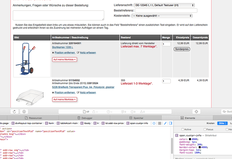The image size is (232, 159).
Task: Expand Auf meine Merkliste for Stuhlkarren
Action: (65, 59)
